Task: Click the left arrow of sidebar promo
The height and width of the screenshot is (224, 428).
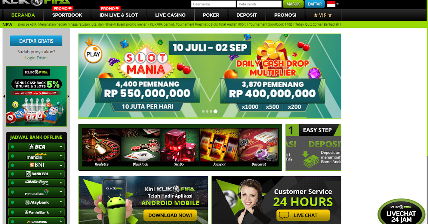Action: pos(4,96)
